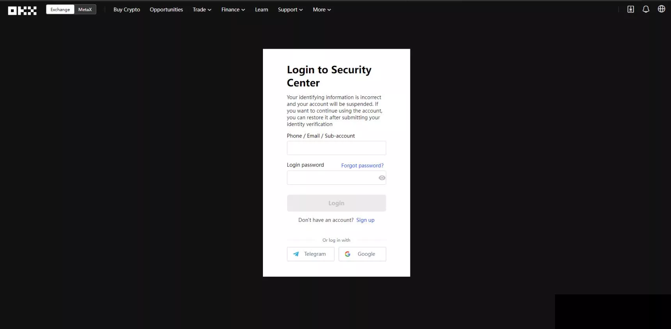Open the language globe icon
This screenshot has width=671, height=329.
coord(661,9)
